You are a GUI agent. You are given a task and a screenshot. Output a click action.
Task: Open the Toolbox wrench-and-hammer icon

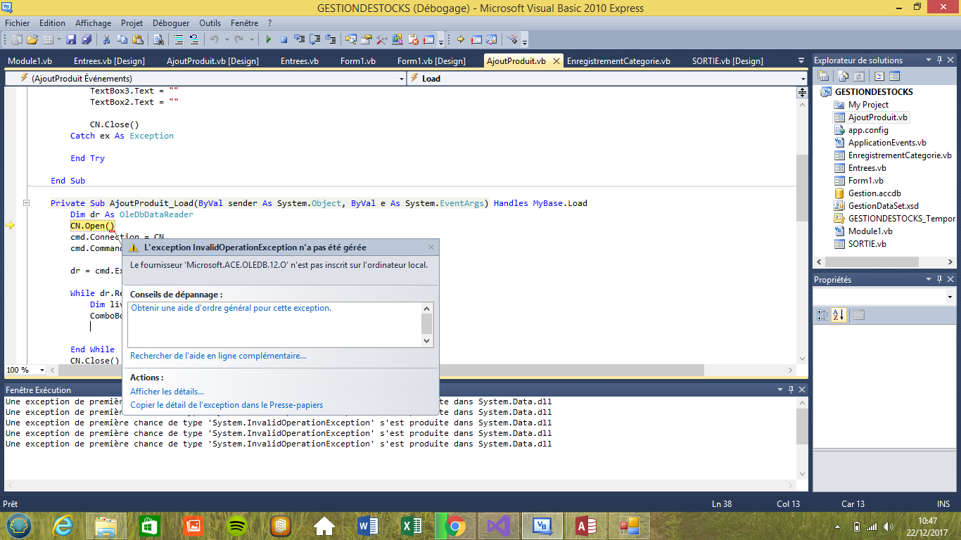(381, 39)
